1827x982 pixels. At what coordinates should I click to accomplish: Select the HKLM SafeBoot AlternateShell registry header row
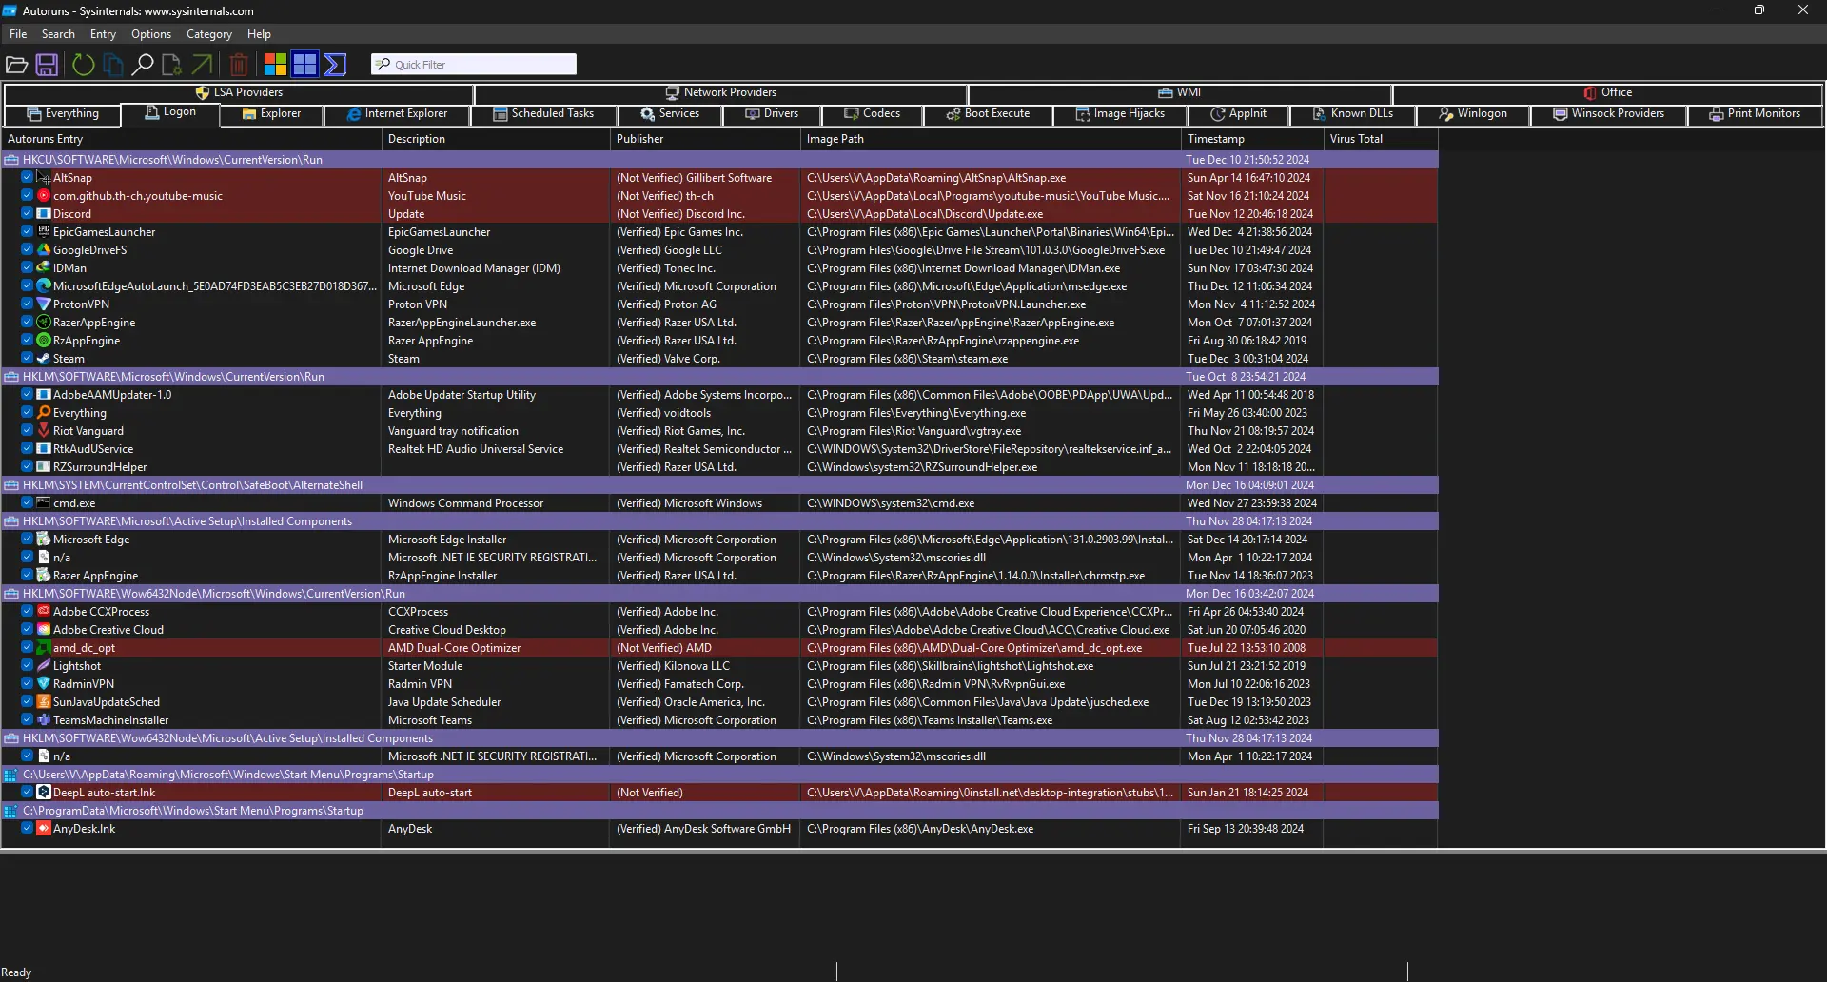719,485
